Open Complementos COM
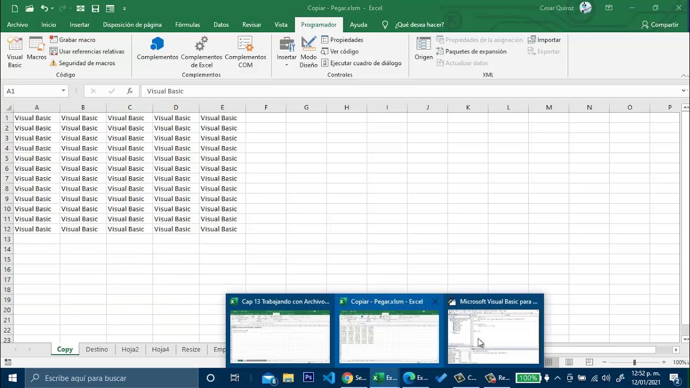 click(x=245, y=52)
